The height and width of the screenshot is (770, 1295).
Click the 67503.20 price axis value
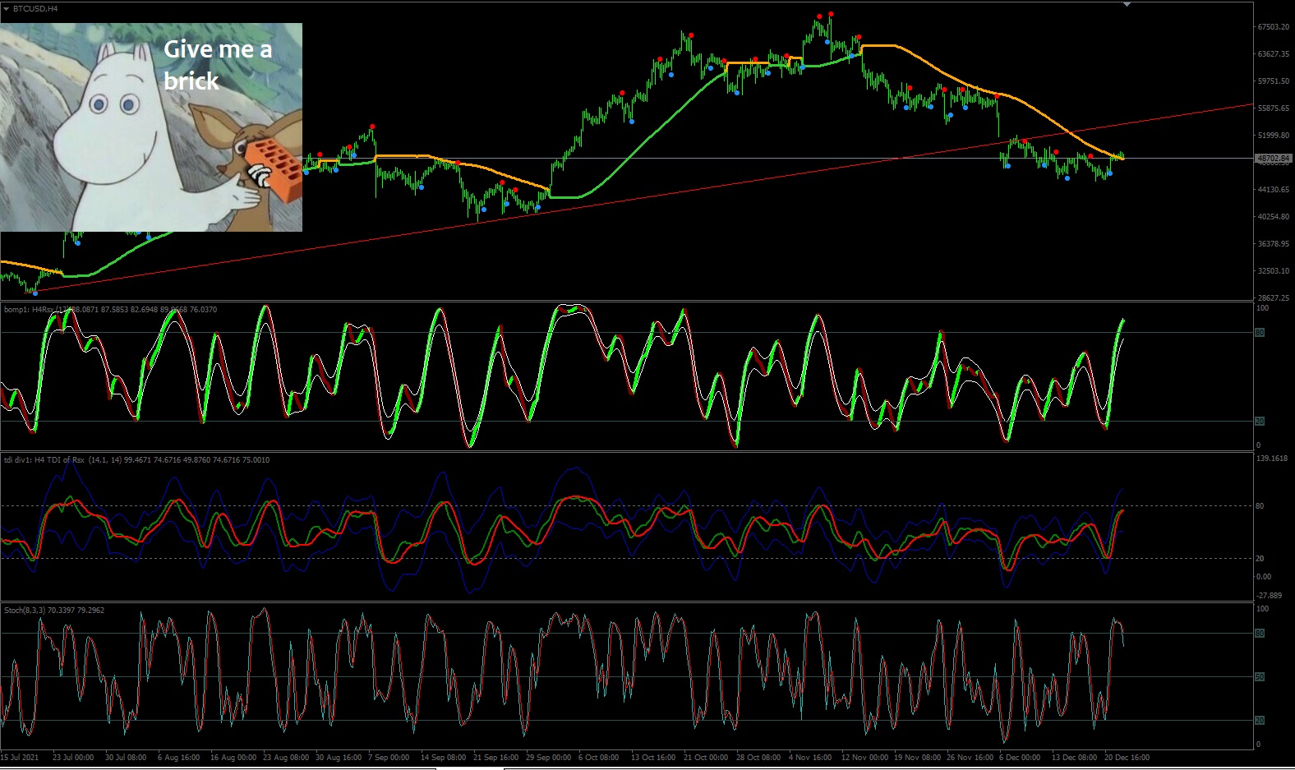pos(1273,27)
